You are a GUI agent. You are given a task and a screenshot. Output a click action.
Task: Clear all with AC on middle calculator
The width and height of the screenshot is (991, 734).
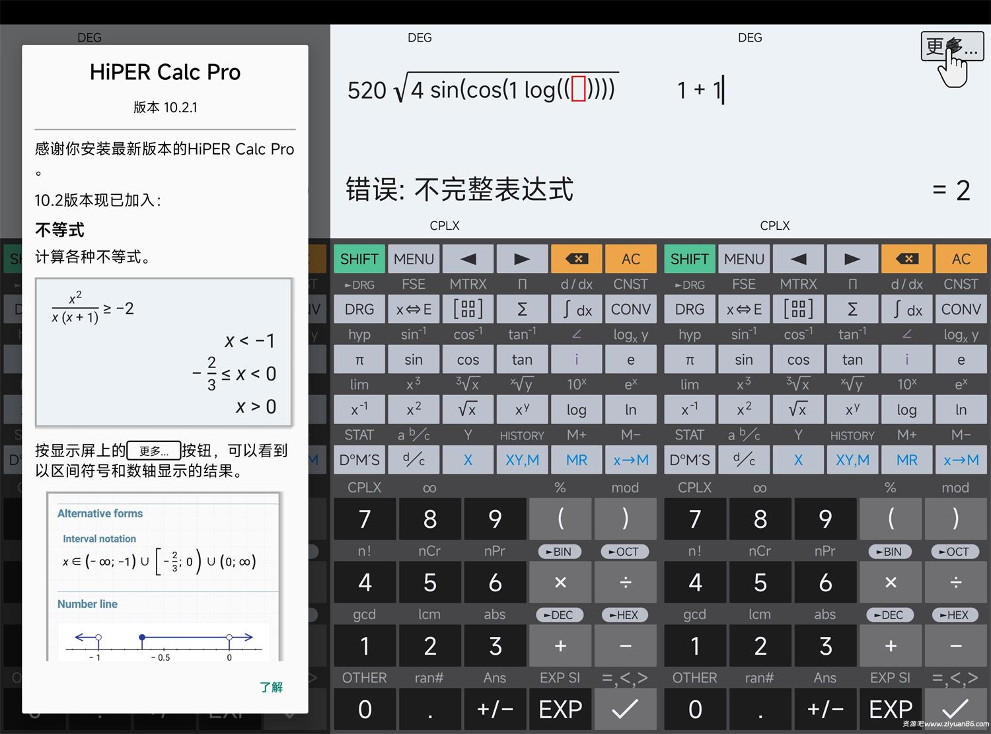[x=631, y=259]
